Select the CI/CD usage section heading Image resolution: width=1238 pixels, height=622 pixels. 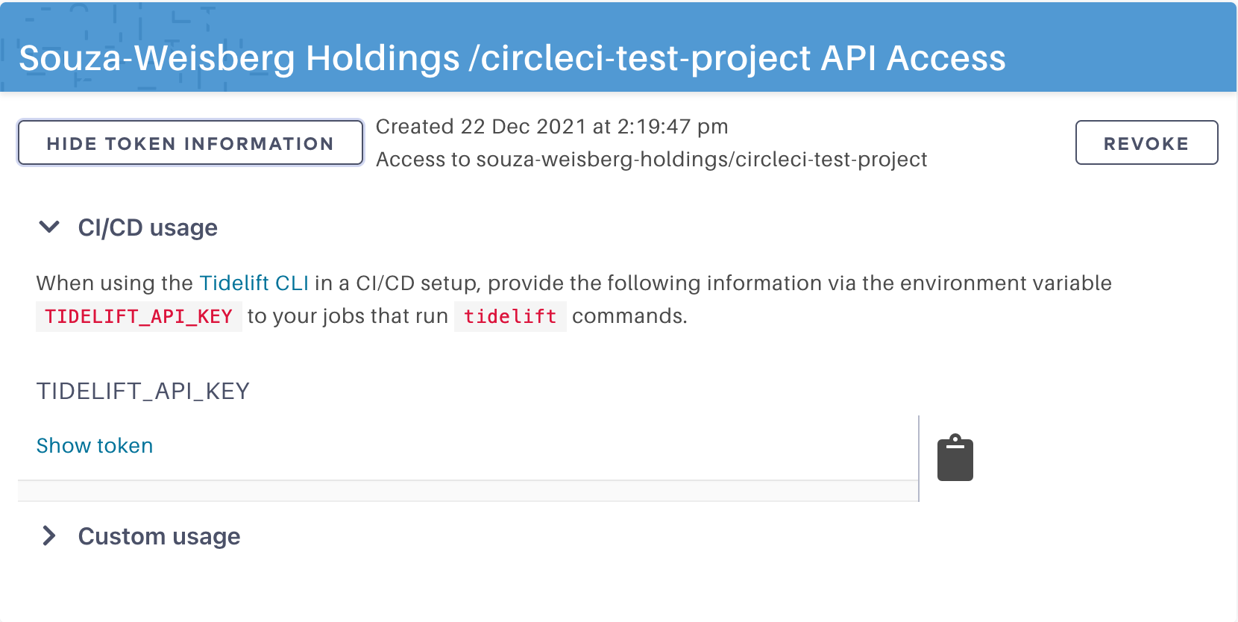(x=148, y=227)
